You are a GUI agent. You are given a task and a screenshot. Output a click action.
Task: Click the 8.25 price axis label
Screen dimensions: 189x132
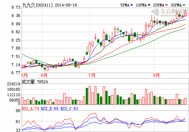[16, 40]
